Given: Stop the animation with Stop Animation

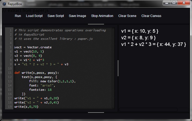Looking at the screenshot, I should coord(102,16).
